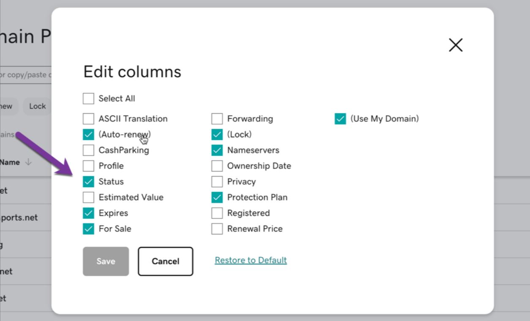Uncheck the Lock column checkbox
Screen dimensions: 530x321
click(217, 134)
